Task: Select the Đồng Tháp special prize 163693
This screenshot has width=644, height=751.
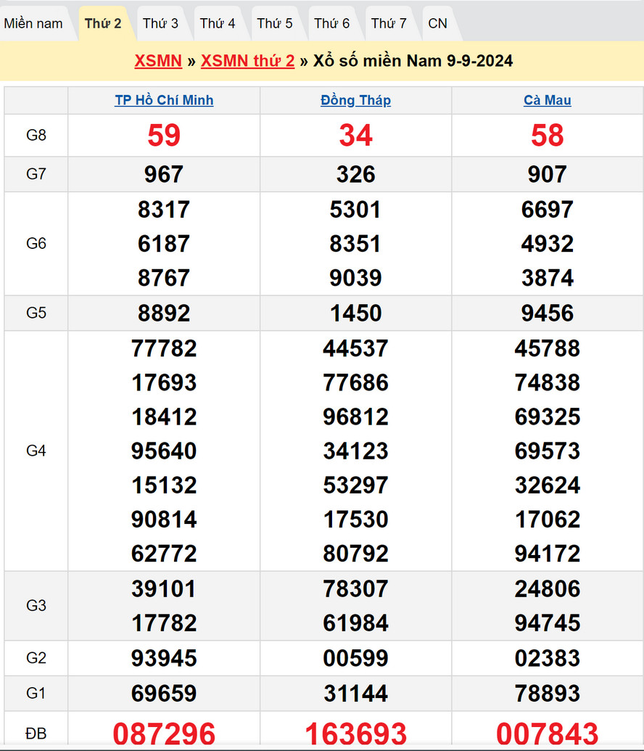Action: [x=355, y=734]
